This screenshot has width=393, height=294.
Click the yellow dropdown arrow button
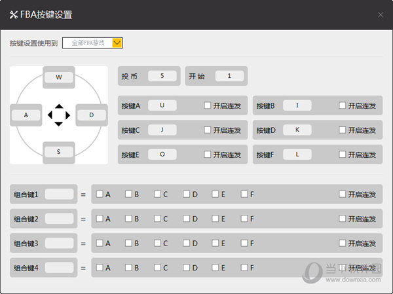pos(117,43)
